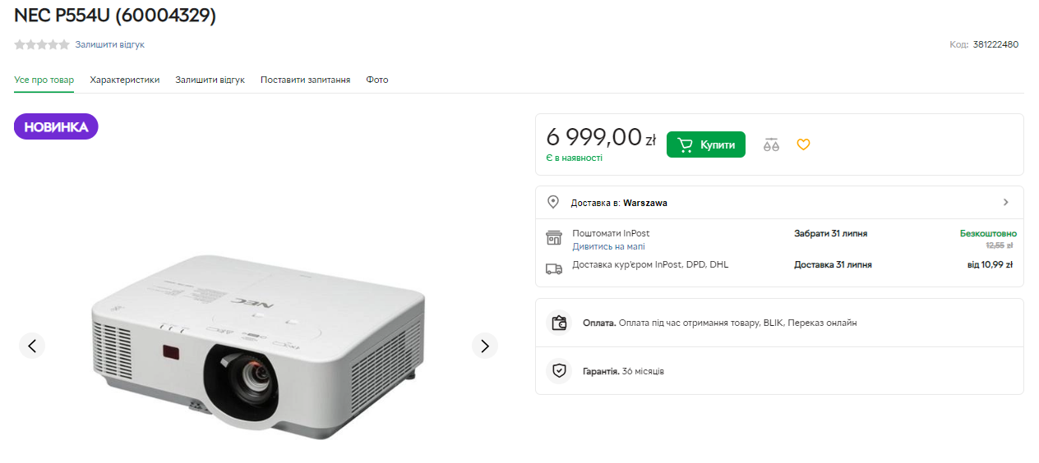Show previous product photo arrow
This screenshot has width=1039, height=463.
(x=32, y=346)
